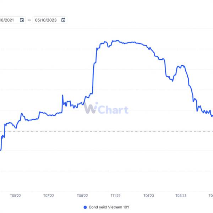Viewport: 213px width, 213px height.
Task: Click the secondary peak of the line near T03'23
Action: tap(182, 66)
